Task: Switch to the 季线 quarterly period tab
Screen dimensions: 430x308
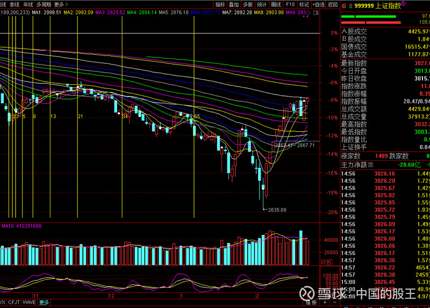Action: (15, 4)
